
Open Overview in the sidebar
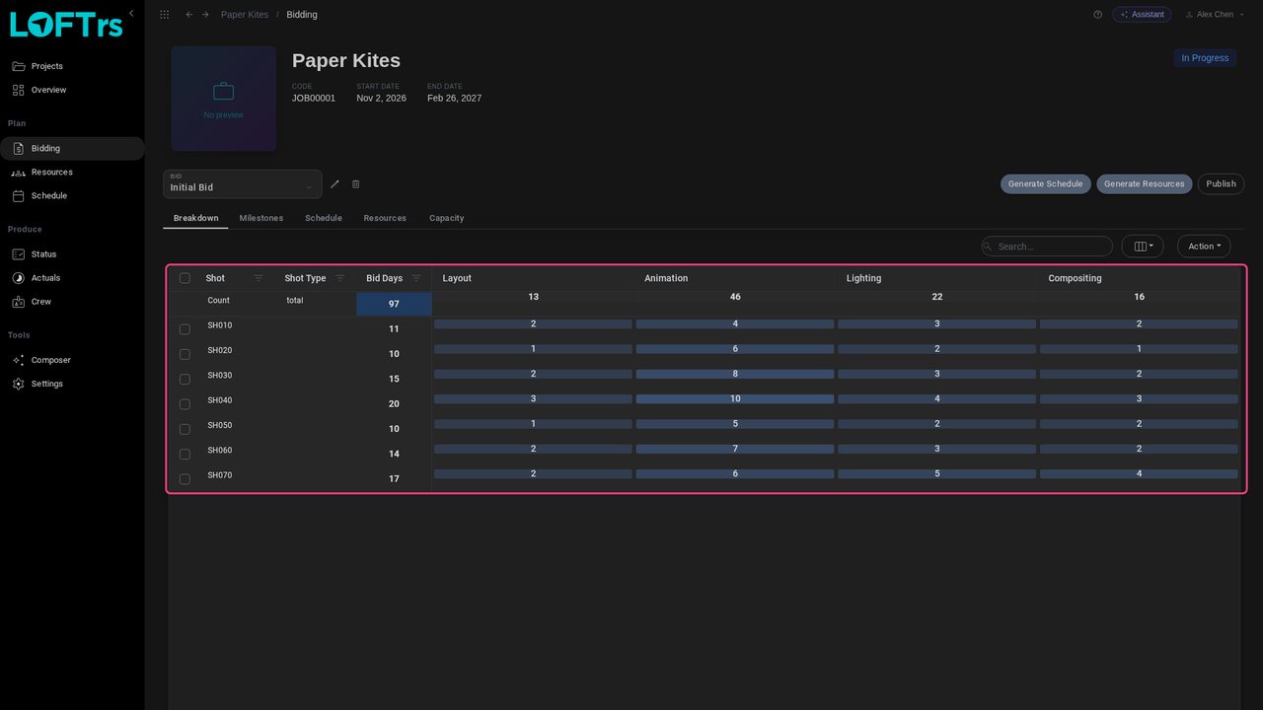coord(72,90)
